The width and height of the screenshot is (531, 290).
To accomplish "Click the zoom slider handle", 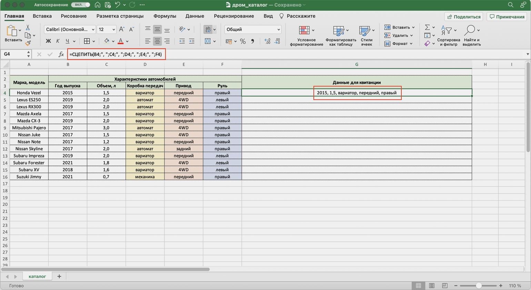I will point(479,286).
